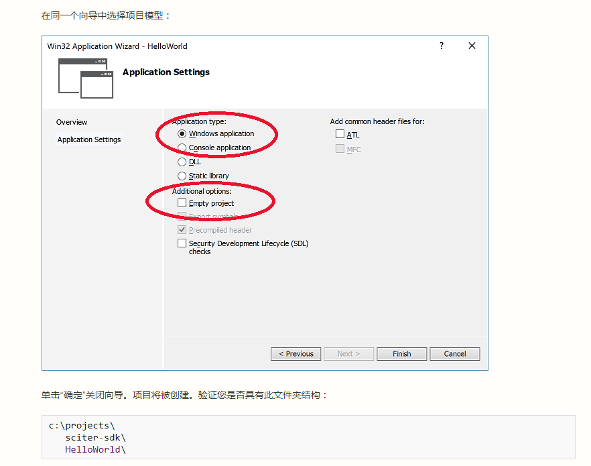The height and width of the screenshot is (466, 591).
Task: Select Application Settings in the sidebar
Action: (x=89, y=139)
